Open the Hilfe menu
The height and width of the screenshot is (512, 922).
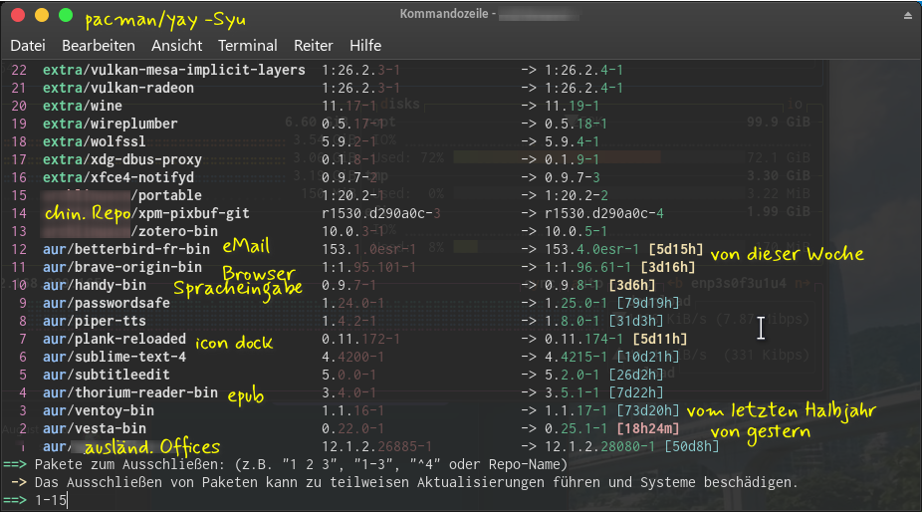pos(365,45)
